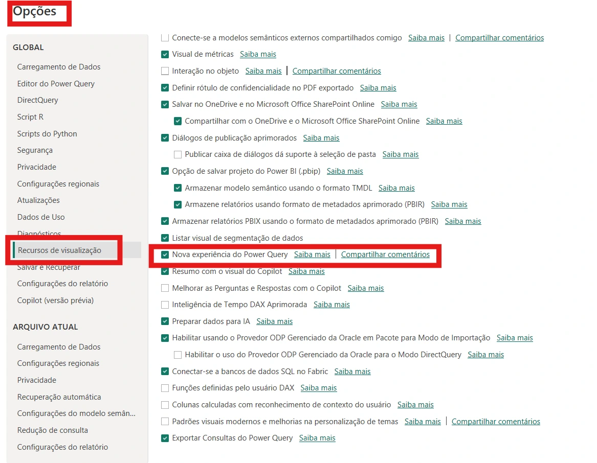Click Compartilhar comentários for Nova experiência Power Query
This screenshot has height=463, width=597.
click(385, 254)
